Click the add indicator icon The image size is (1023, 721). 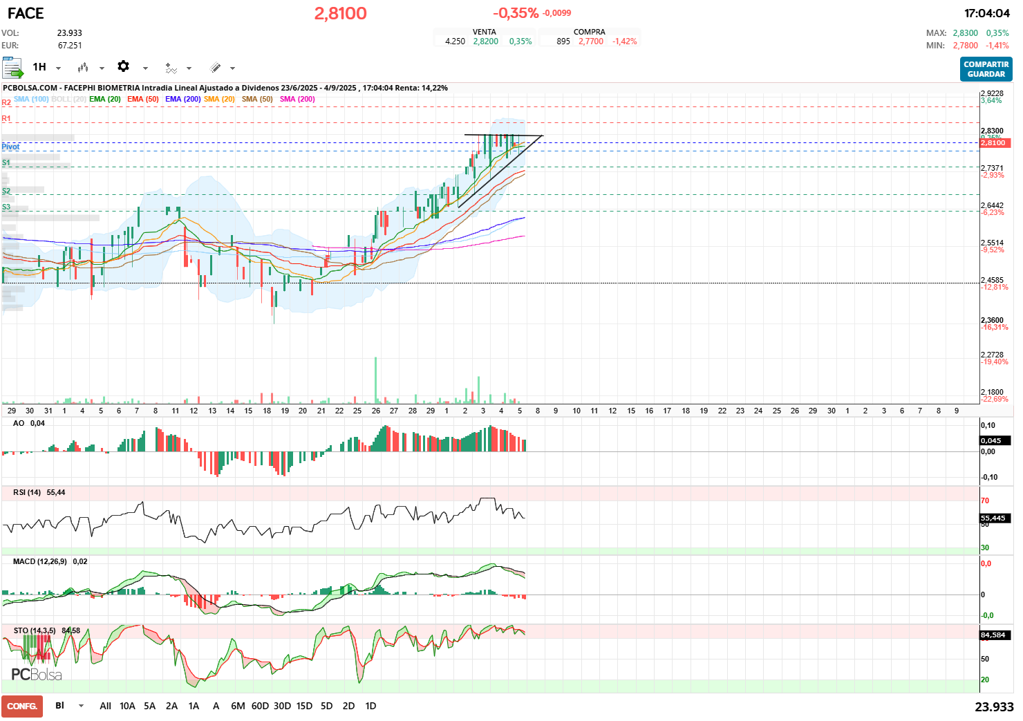[x=171, y=68]
